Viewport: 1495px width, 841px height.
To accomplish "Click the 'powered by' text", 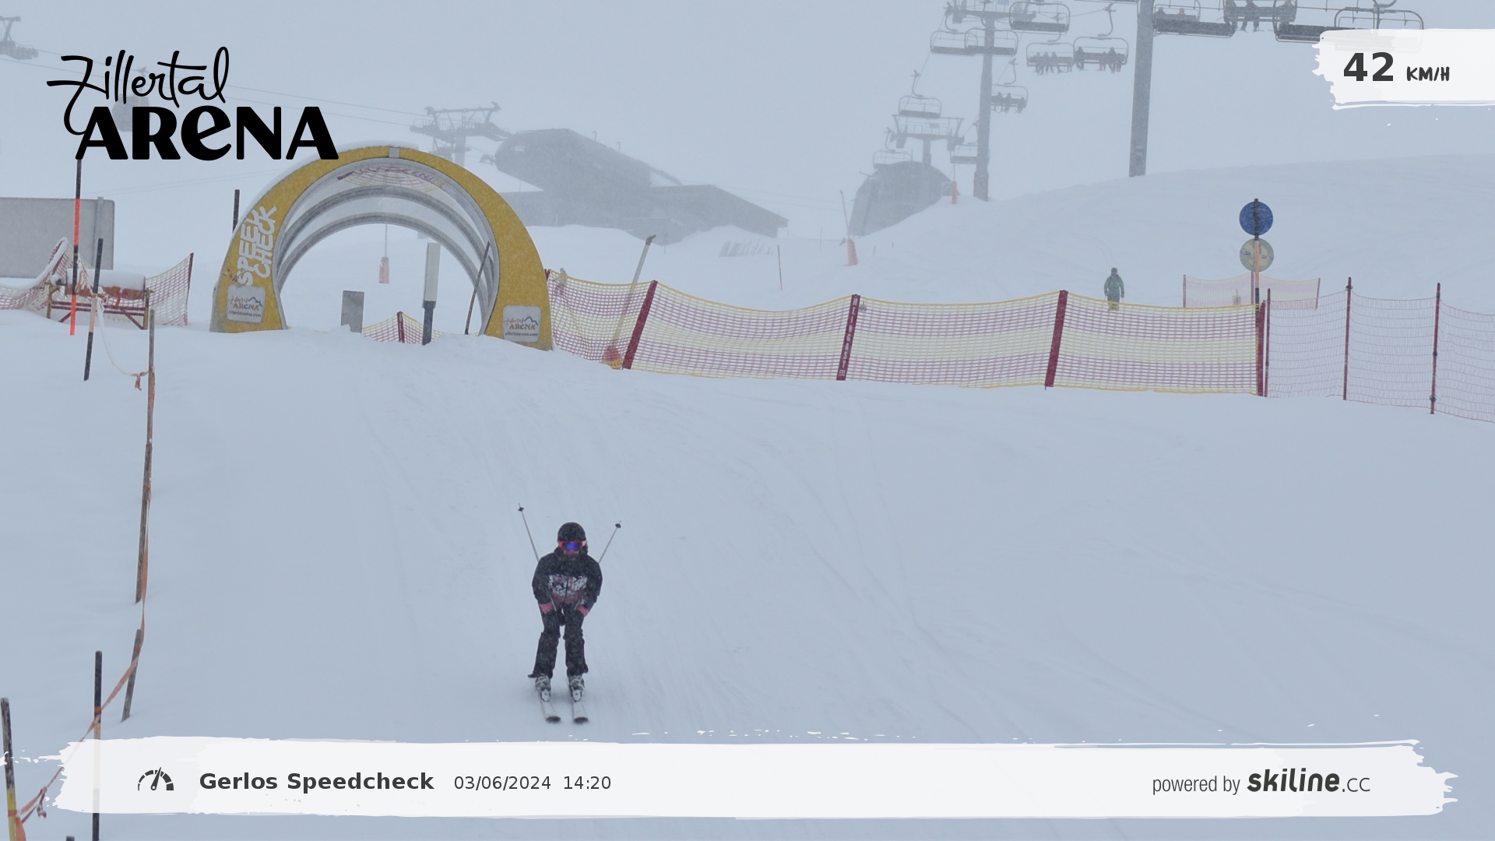I will coord(1195,784).
